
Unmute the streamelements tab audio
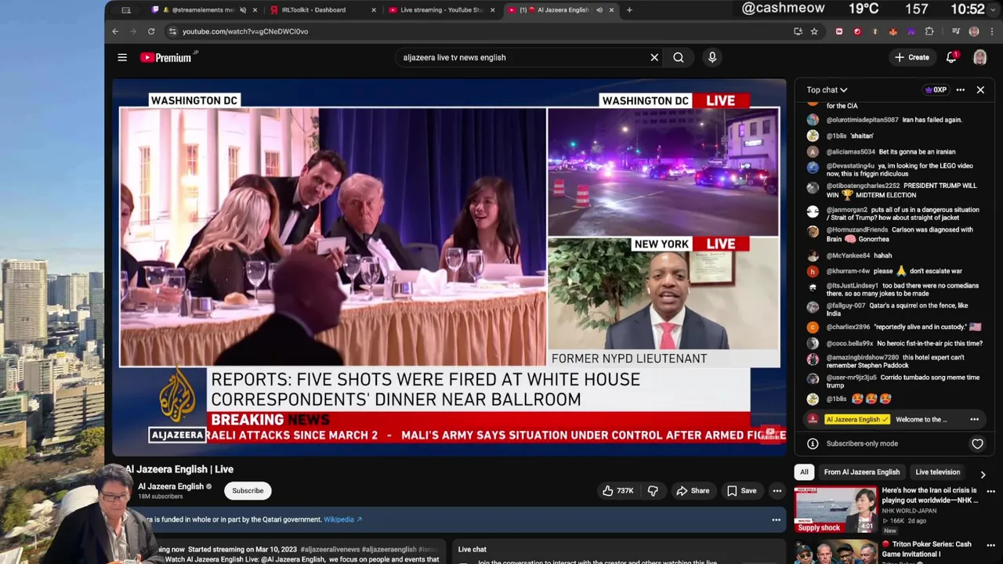pos(242,10)
